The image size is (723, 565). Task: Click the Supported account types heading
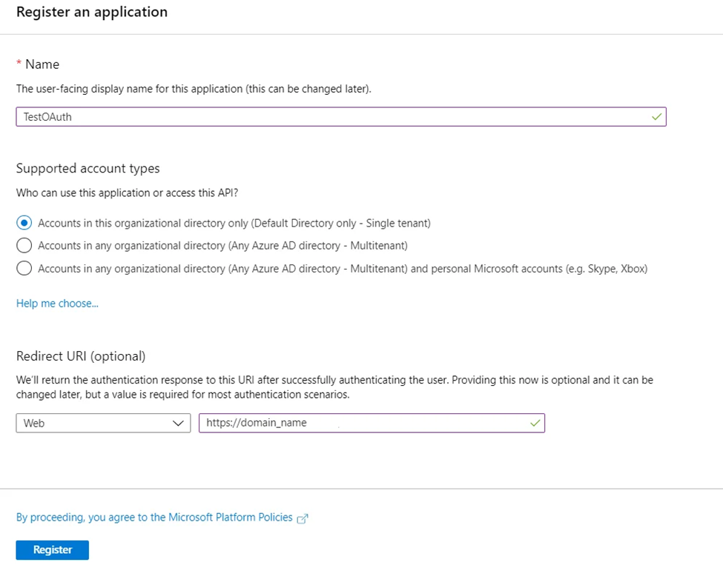(88, 169)
